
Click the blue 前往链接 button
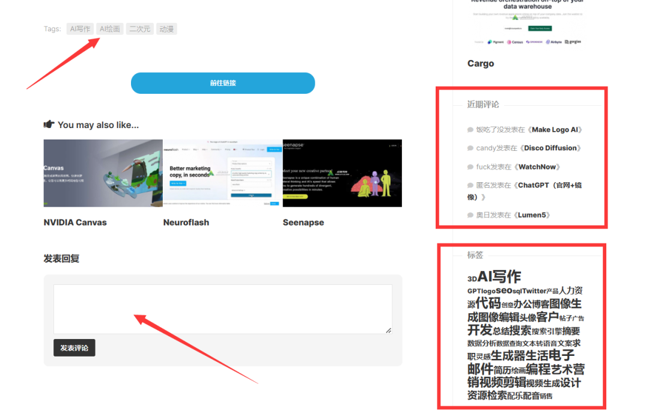click(223, 83)
